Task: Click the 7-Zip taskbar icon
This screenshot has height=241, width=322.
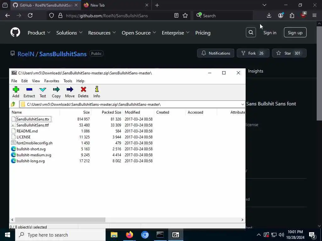Action: pyautogui.click(x=175, y=235)
